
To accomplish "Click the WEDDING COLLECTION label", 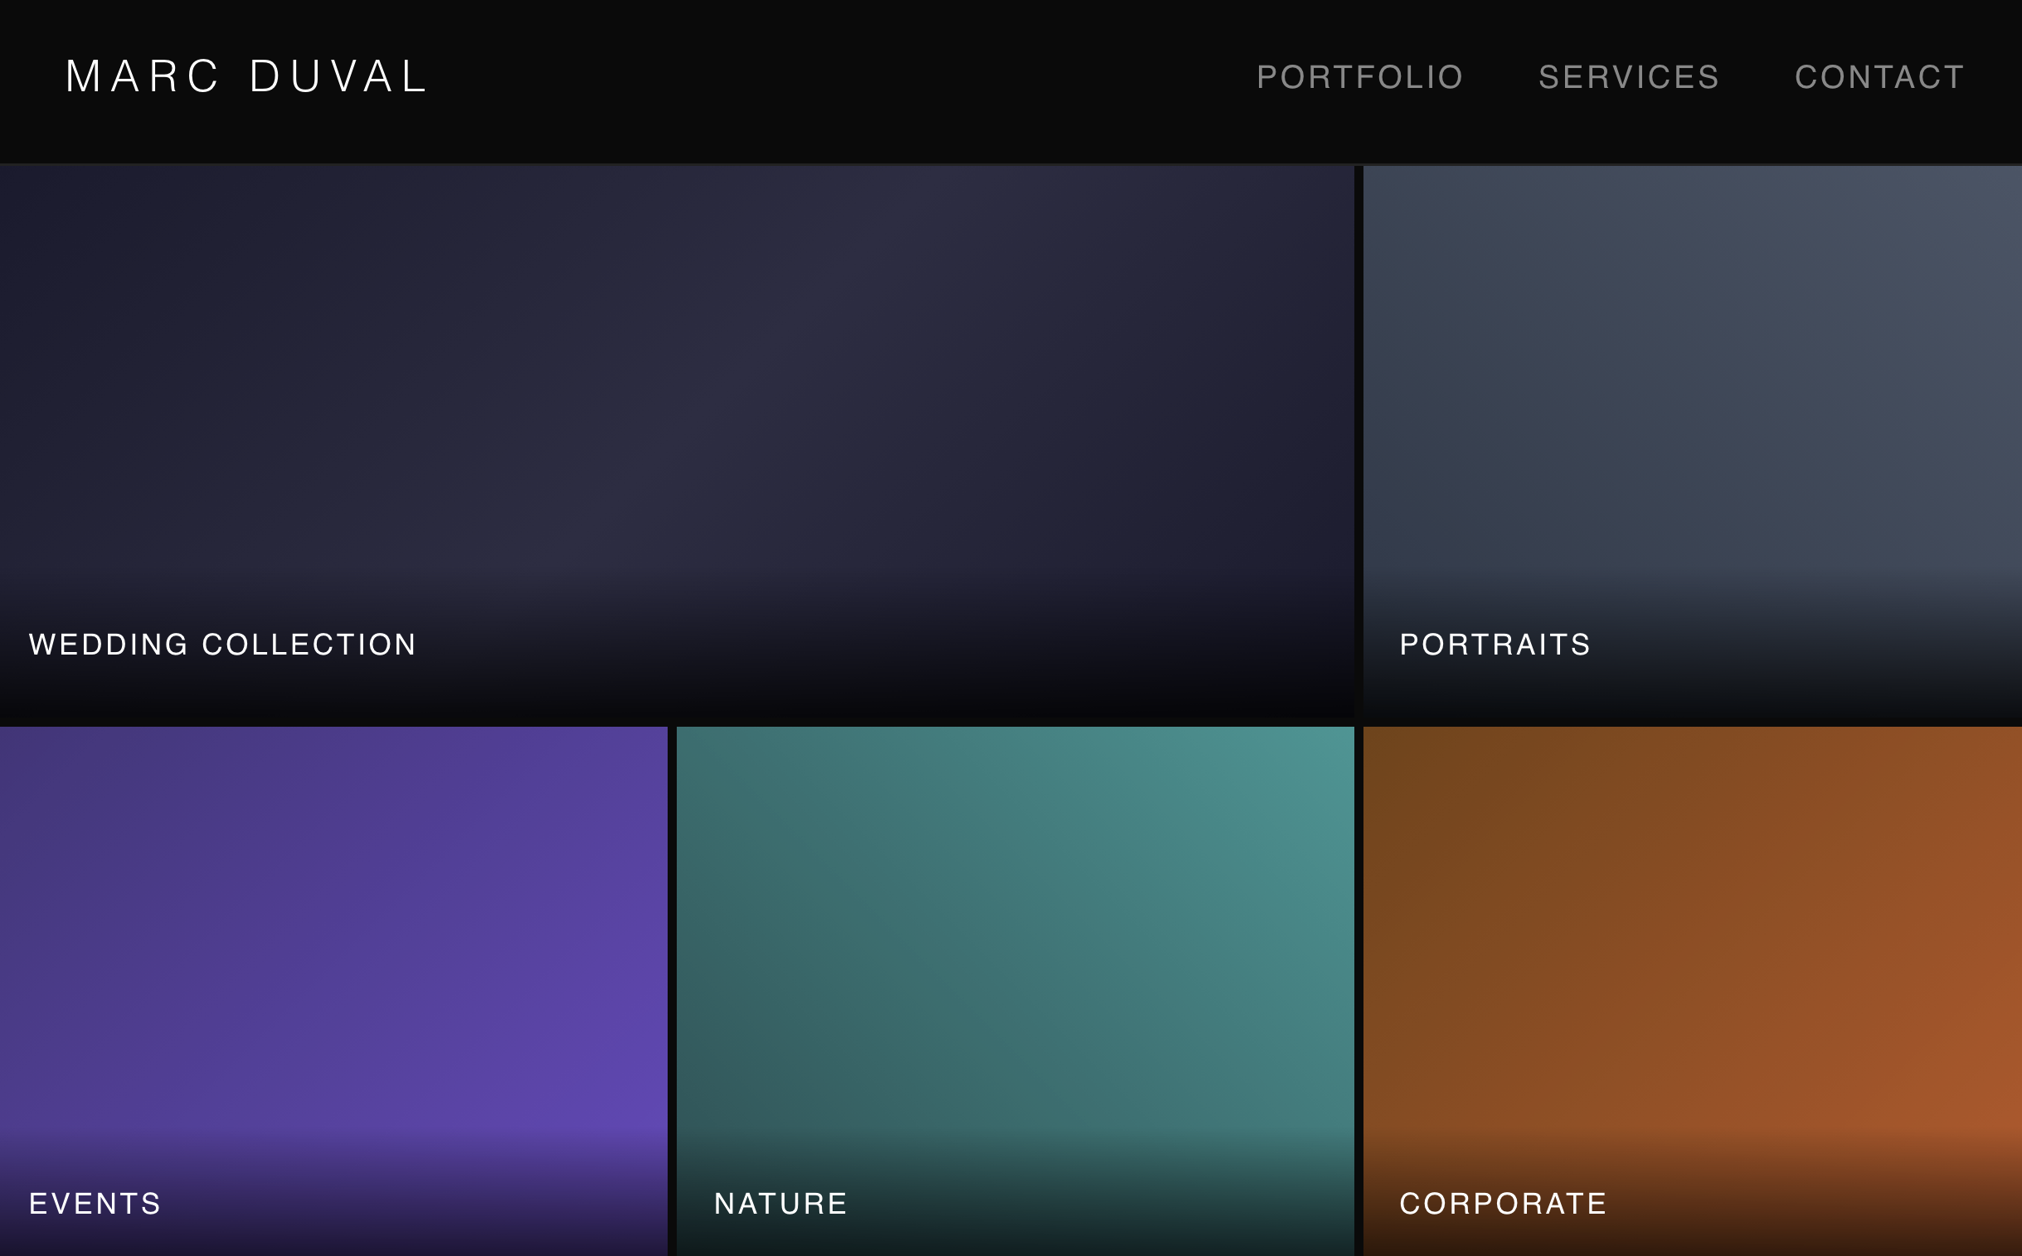I will (221, 644).
